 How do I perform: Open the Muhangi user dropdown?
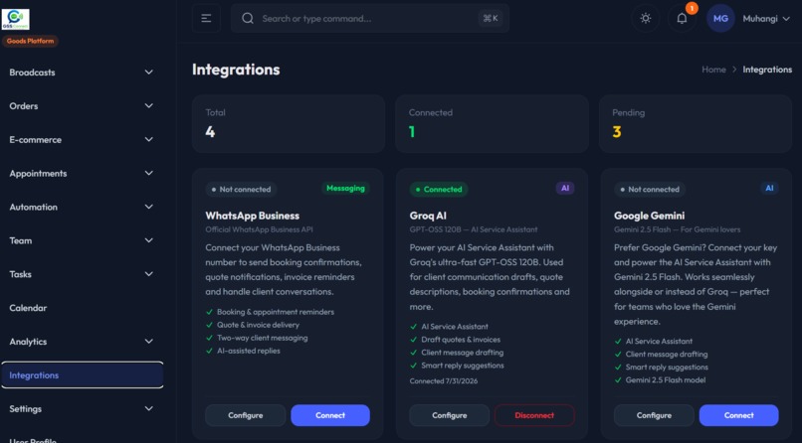click(766, 18)
